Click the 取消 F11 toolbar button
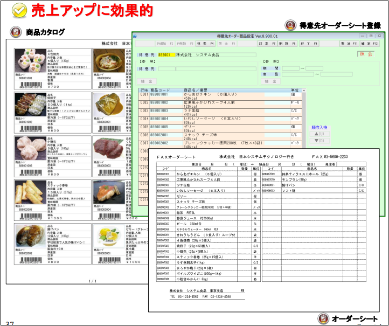The image size is (389, 326). (x=349, y=44)
